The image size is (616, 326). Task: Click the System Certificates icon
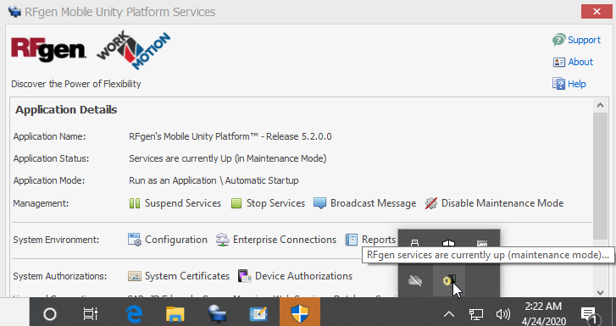tap(135, 276)
